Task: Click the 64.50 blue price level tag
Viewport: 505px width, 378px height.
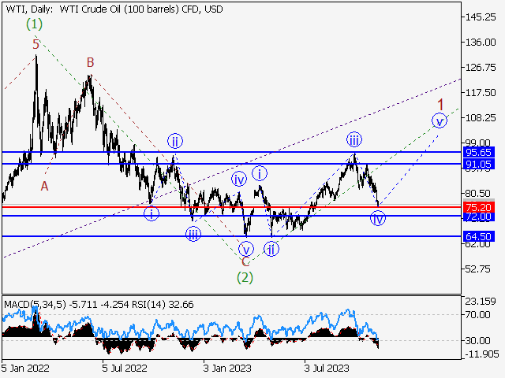Action: [478, 236]
